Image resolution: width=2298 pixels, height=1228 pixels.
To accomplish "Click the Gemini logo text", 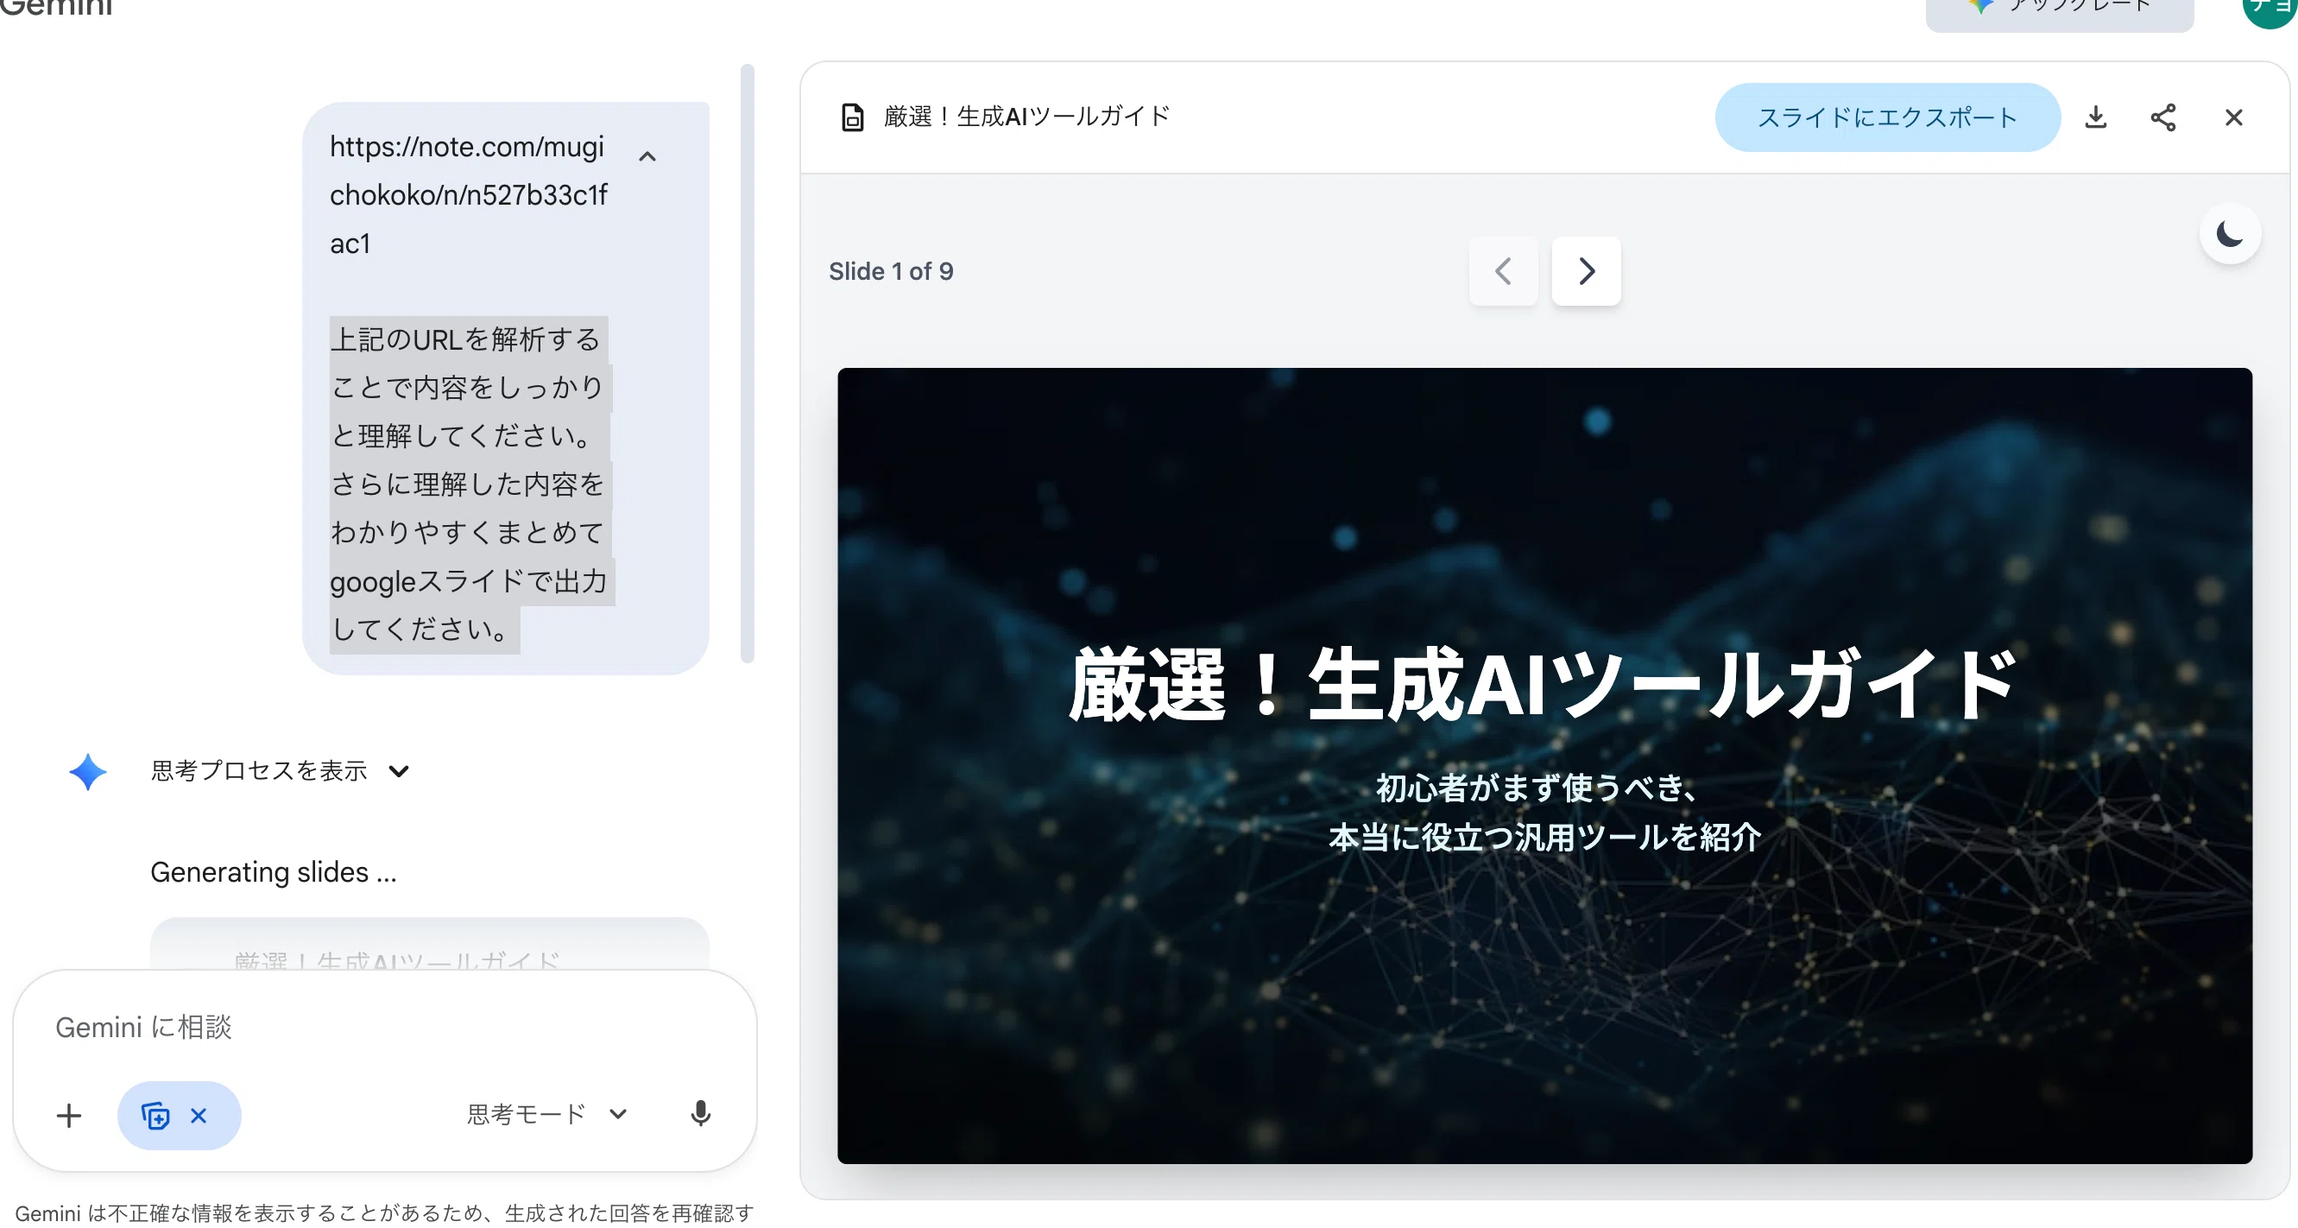I will pyautogui.click(x=55, y=8).
